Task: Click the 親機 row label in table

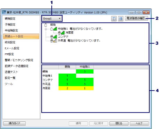Action: point(45,71)
